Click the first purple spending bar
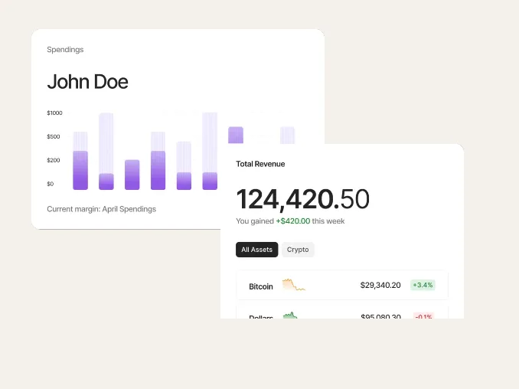The width and height of the screenshot is (519, 389). coord(80,170)
